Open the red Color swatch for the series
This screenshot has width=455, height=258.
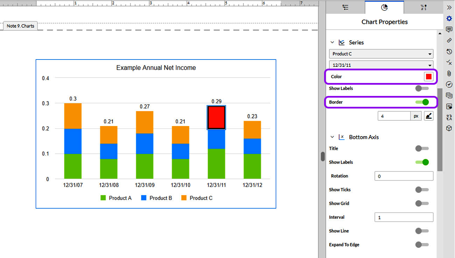429,76
